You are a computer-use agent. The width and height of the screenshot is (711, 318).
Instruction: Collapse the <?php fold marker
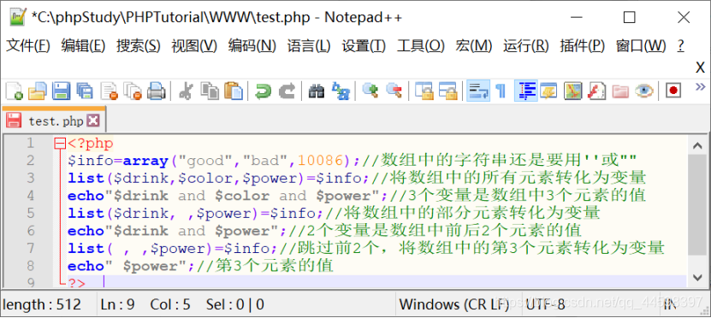pos(59,144)
